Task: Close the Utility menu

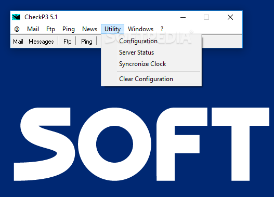Action: tap(112, 29)
